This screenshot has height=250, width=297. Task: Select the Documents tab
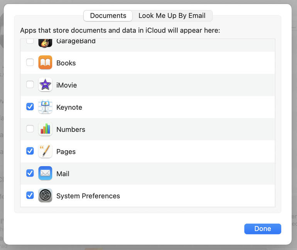108,16
